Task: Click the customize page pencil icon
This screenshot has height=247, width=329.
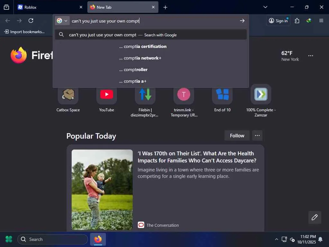Action: pyautogui.click(x=315, y=217)
